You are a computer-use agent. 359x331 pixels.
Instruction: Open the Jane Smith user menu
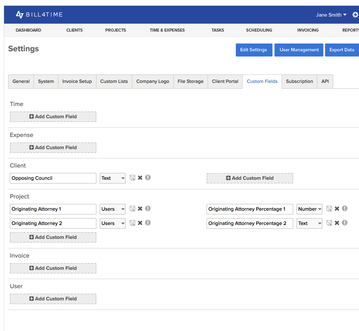[331, 15]
